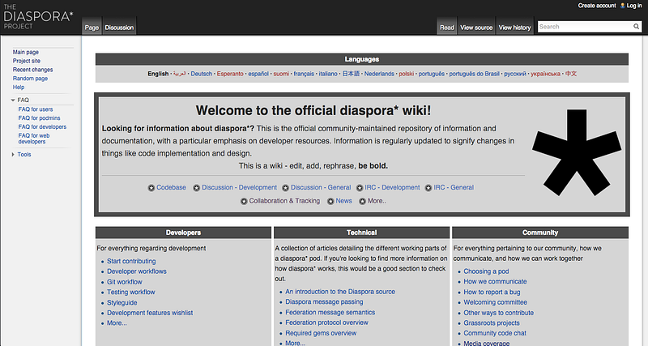Screen dimensions: 648x346
Task: Go to Main page in sidebar
Action: (26, 52)
